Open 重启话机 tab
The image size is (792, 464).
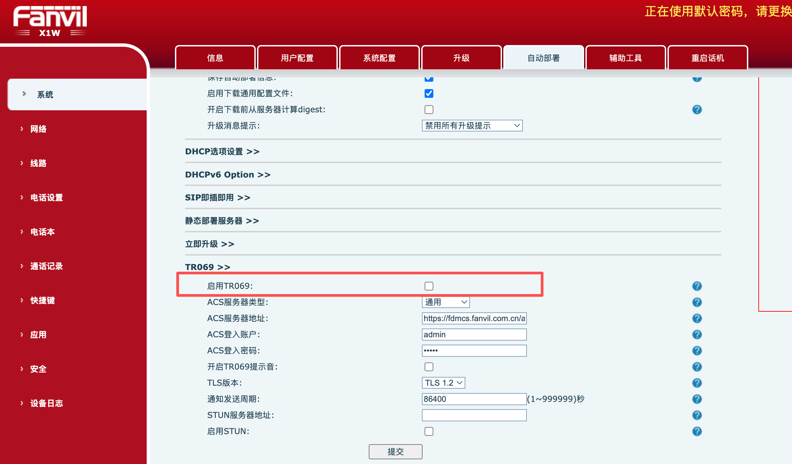tap(708, 58)
